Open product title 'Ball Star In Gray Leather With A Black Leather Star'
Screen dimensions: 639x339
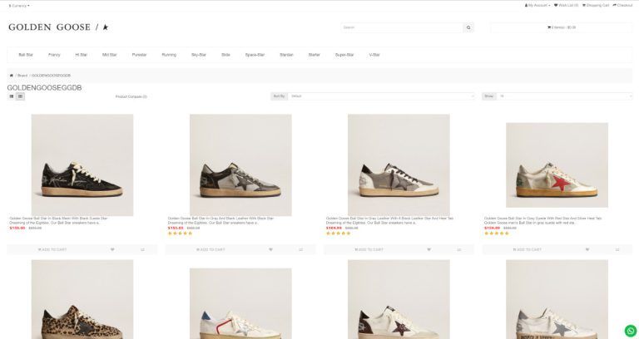click(389, 219)
